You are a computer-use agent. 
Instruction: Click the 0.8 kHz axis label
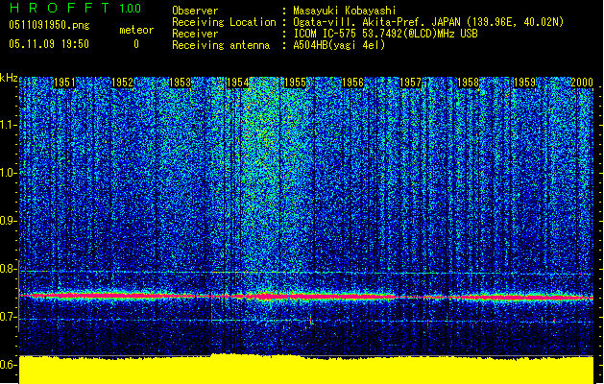tap(9, 269)
